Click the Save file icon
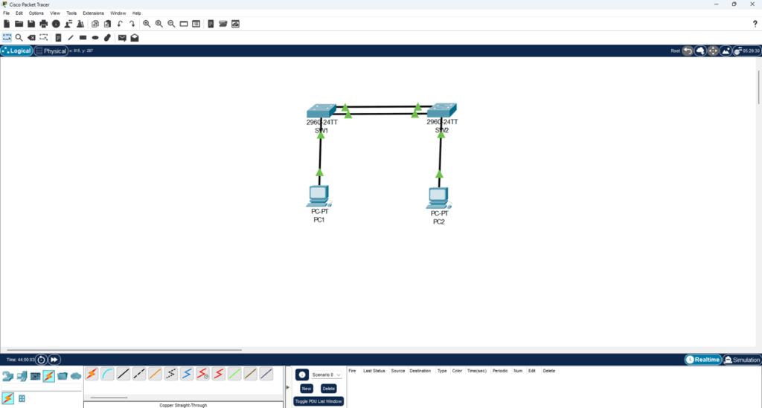Screen dimensions: 762x408 (x=31, y=24)
